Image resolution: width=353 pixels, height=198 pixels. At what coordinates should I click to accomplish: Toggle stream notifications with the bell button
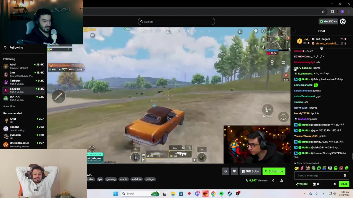click(225, 171)
